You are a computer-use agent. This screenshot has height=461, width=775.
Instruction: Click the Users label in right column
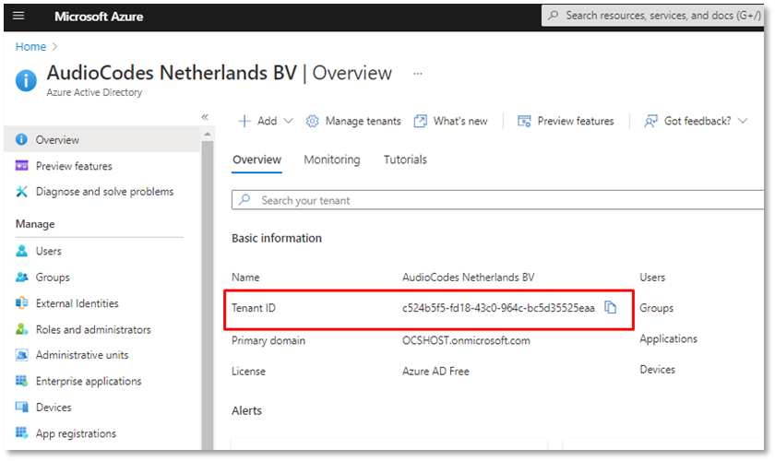click(x=652, y=278)
